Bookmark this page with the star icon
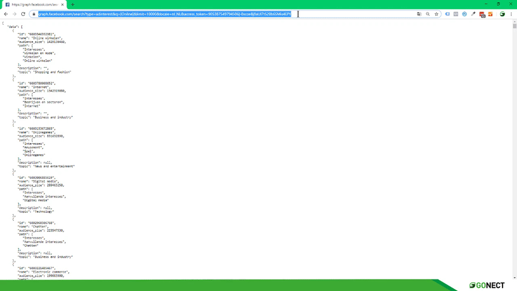This screenshot has height=291, width=517. pos(436,14)
